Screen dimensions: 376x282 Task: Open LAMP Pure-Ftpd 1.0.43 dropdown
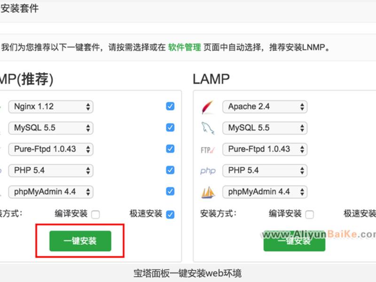(265, 149)
